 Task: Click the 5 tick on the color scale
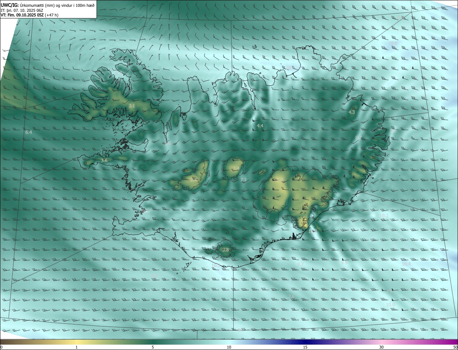153,347
